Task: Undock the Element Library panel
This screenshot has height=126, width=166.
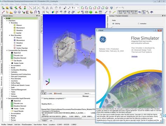Action: pyautogui.click(x=37, y=16)
